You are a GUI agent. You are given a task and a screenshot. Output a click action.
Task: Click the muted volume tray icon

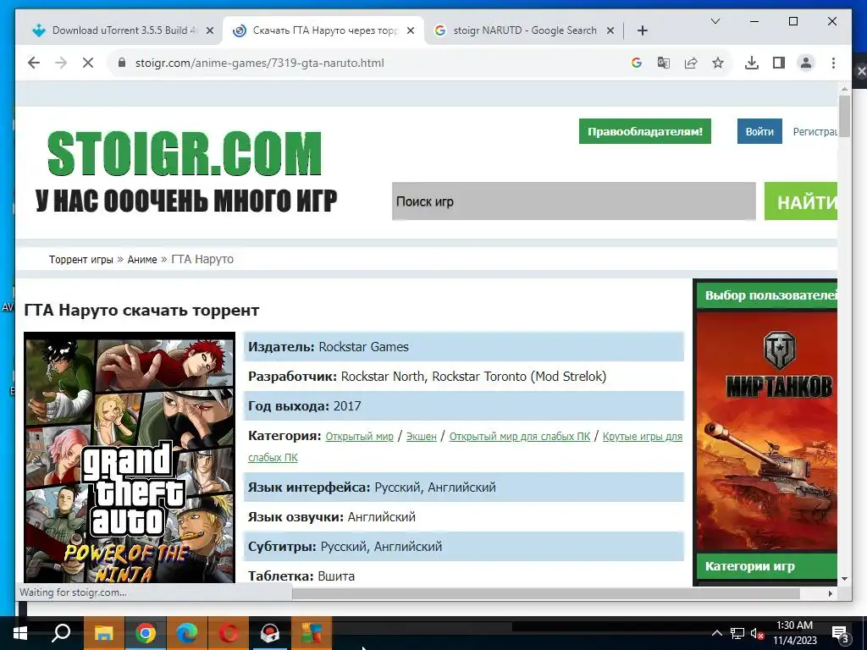(x=757, y=633)
